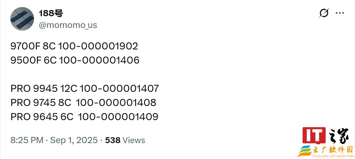This screenshot has width=355, height=159.
Task: Click the PRO 9745 8C line
Action: click(x=83, y=103)
